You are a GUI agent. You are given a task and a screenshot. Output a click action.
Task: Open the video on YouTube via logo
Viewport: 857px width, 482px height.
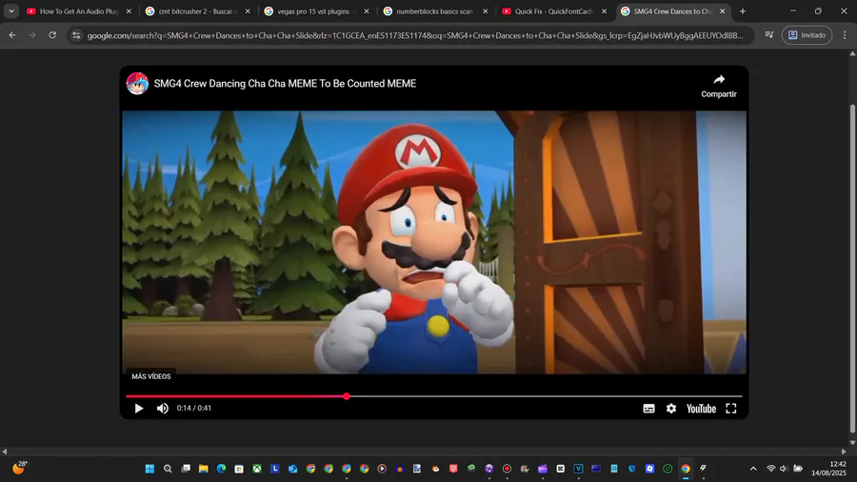pos(701,409)
